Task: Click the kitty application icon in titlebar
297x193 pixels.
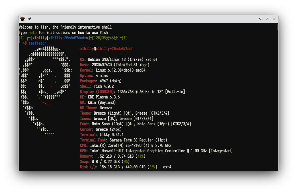Action: [23, 19]
